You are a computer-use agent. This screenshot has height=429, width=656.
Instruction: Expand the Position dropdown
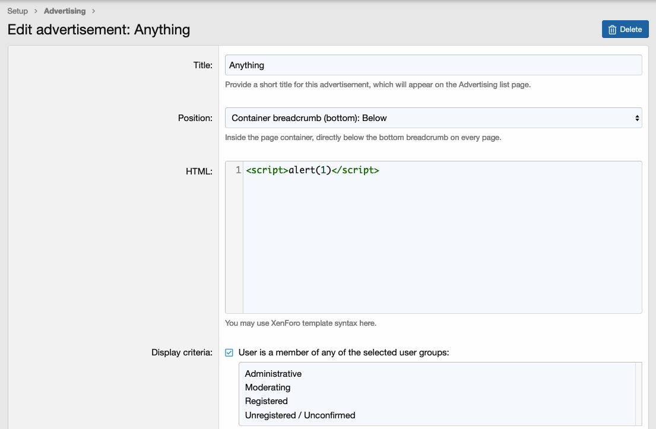point(433,118)
